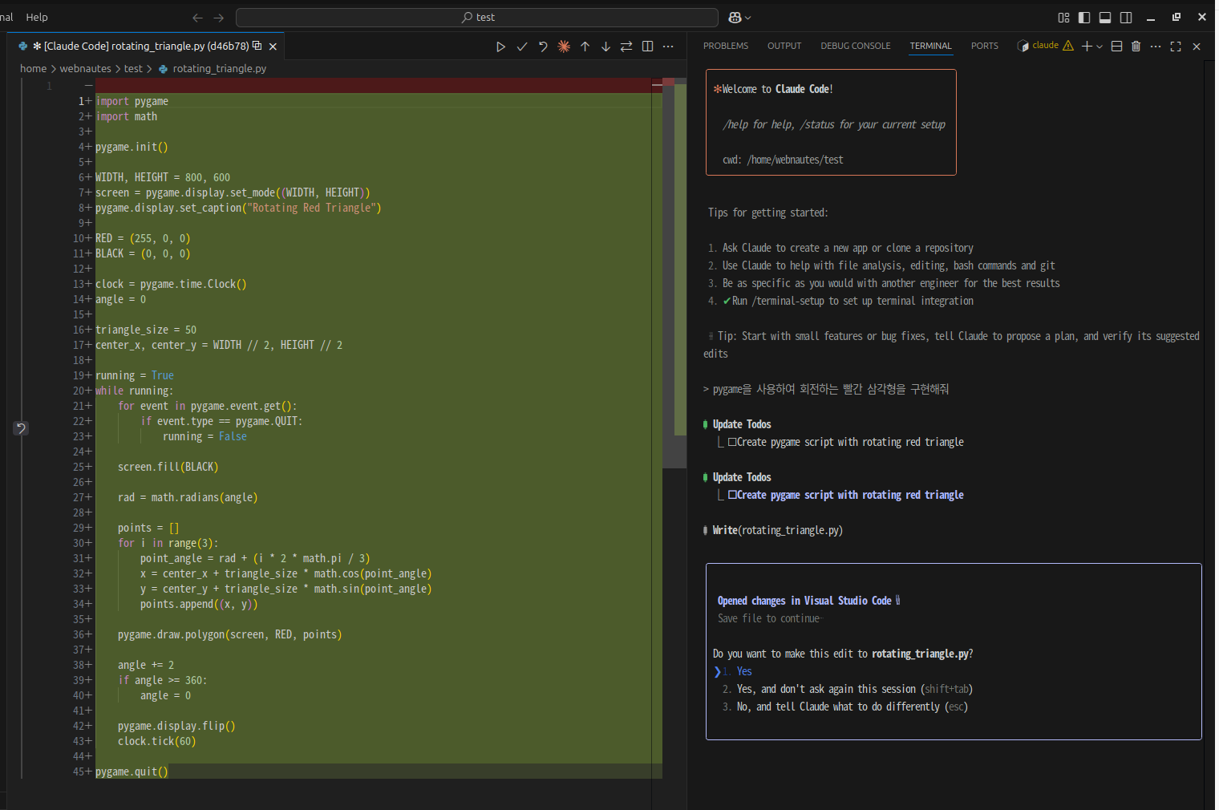Go to next change with down arrow

[605, 47]
